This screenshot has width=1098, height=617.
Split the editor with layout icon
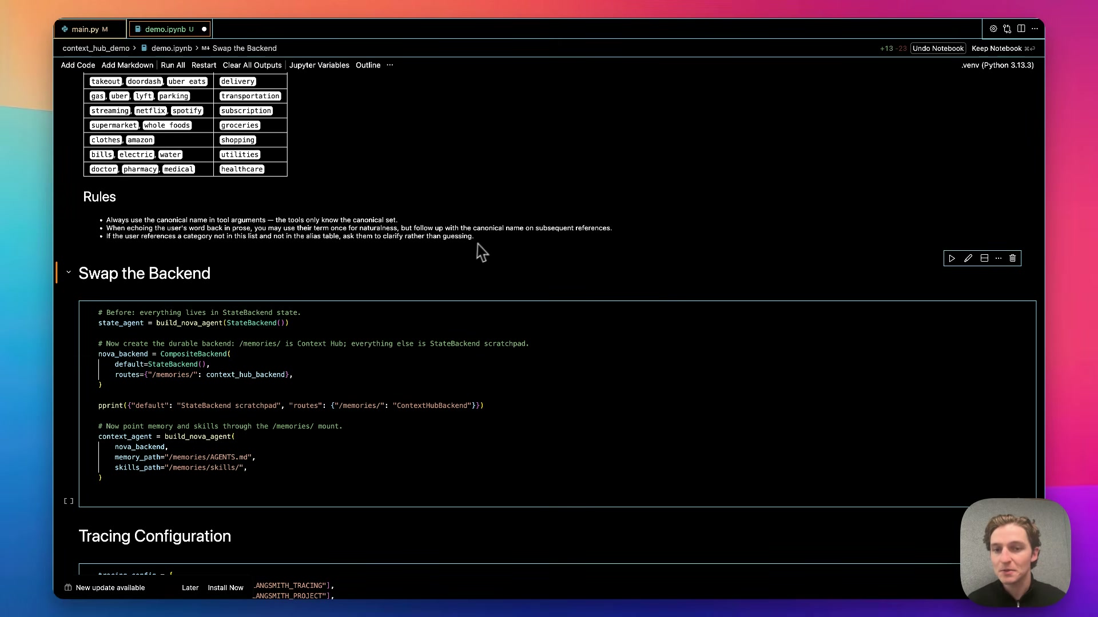pos(1021,29)
